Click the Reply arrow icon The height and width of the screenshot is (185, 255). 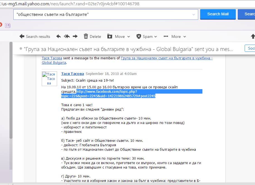tap(58, 36)
